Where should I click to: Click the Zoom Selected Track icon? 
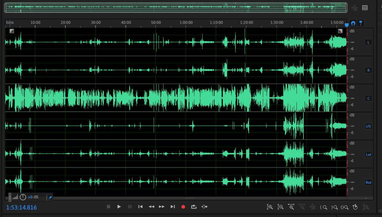[366, 207]
